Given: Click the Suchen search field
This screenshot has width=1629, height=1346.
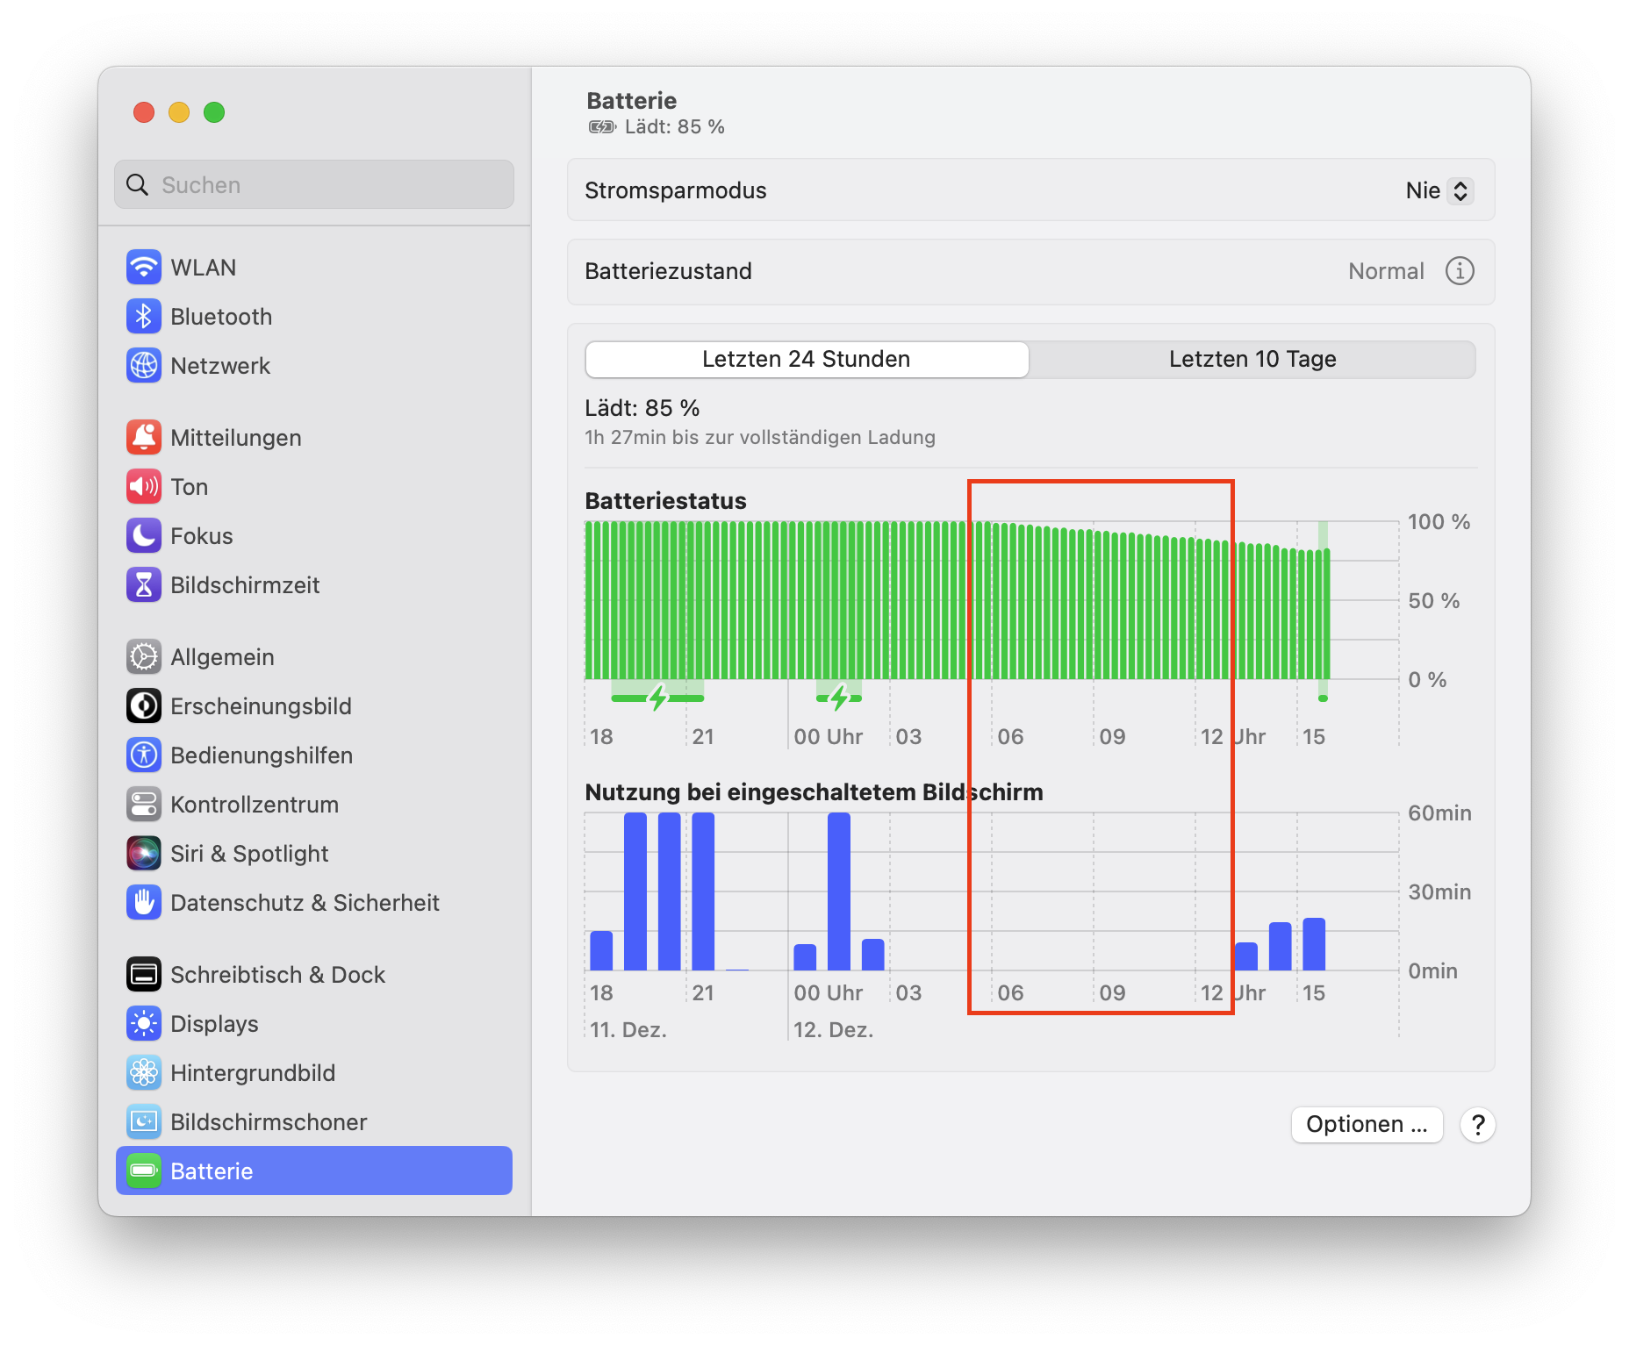Looking at the screenshot, I should pos(314,185).
